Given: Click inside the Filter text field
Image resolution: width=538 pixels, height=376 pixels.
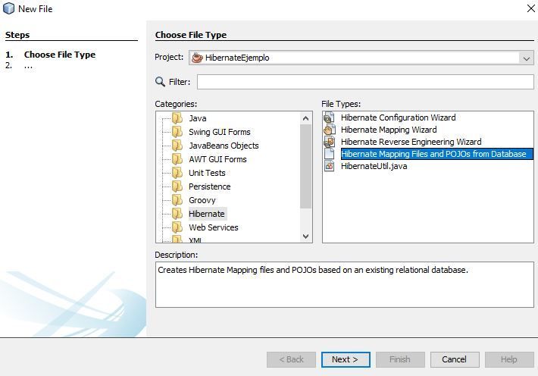Looking at the screenshot, I should pos(365,82).
